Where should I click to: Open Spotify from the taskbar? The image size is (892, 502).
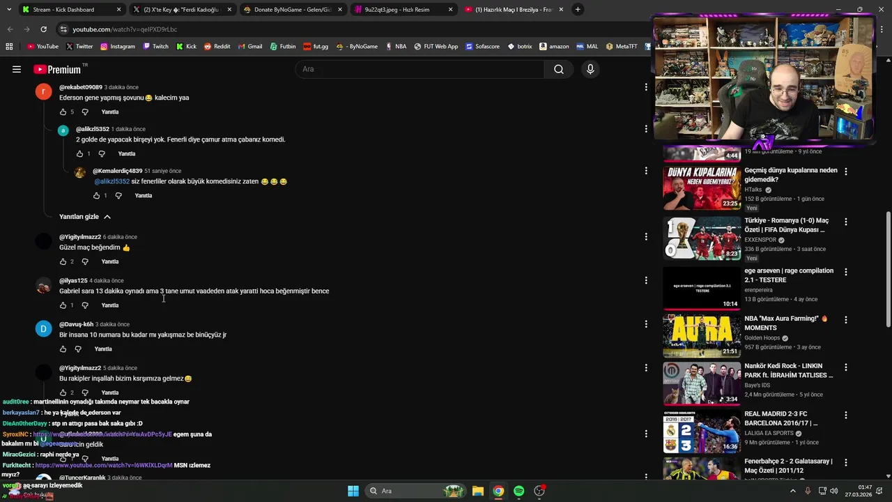pyautogui.click(x=518, y=491)
